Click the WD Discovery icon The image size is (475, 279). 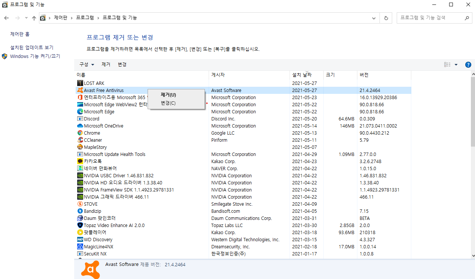(x=80, y=239)
